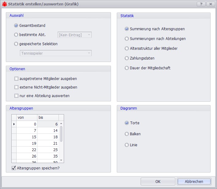This screenshot has width=217, height=189.
Task: Click the help question mark button
Action: coord(201,4)
